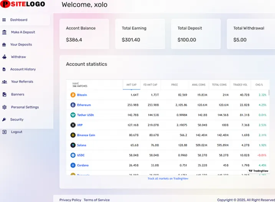Click the Dashboard grid icon
The height and width of the screenshot is (202, 275).
[4, 20]
